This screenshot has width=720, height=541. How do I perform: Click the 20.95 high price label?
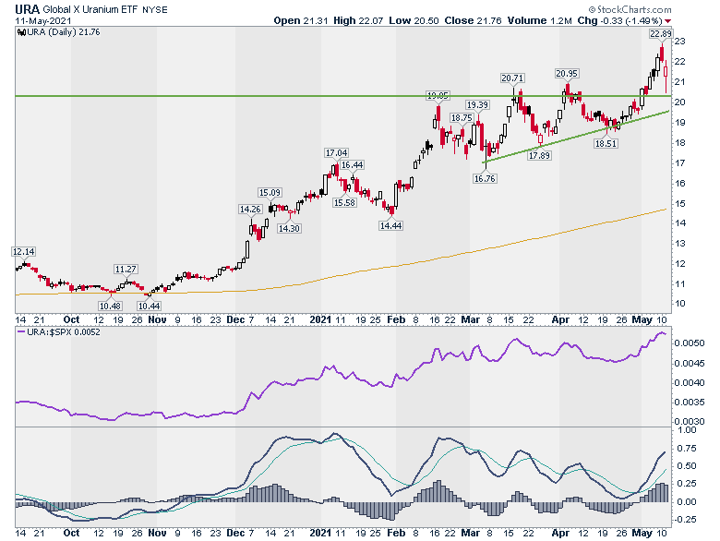tap(567, 74)
